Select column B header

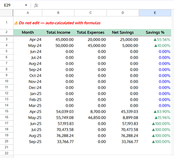tap(58, 13)
